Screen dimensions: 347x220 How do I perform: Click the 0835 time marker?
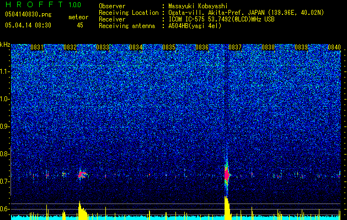click(x=169, y=47)
